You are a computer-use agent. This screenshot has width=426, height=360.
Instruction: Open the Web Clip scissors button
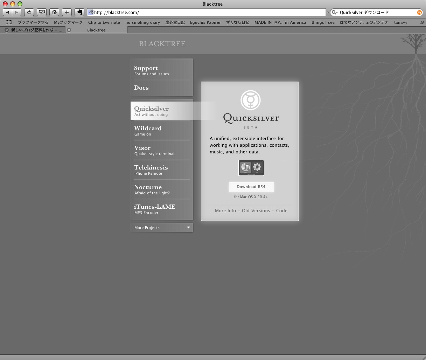[x=42, y=12]
